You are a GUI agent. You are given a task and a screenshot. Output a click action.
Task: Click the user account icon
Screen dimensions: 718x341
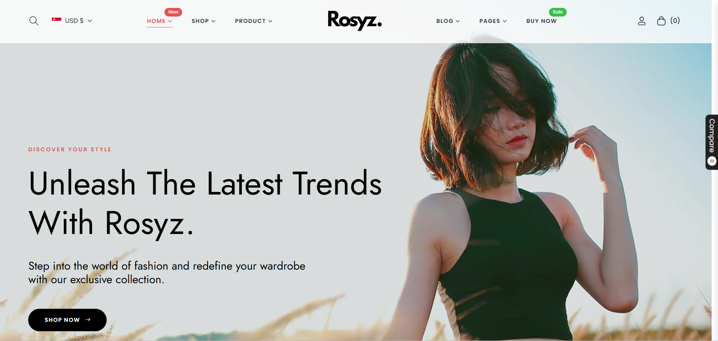click(642, 21)
